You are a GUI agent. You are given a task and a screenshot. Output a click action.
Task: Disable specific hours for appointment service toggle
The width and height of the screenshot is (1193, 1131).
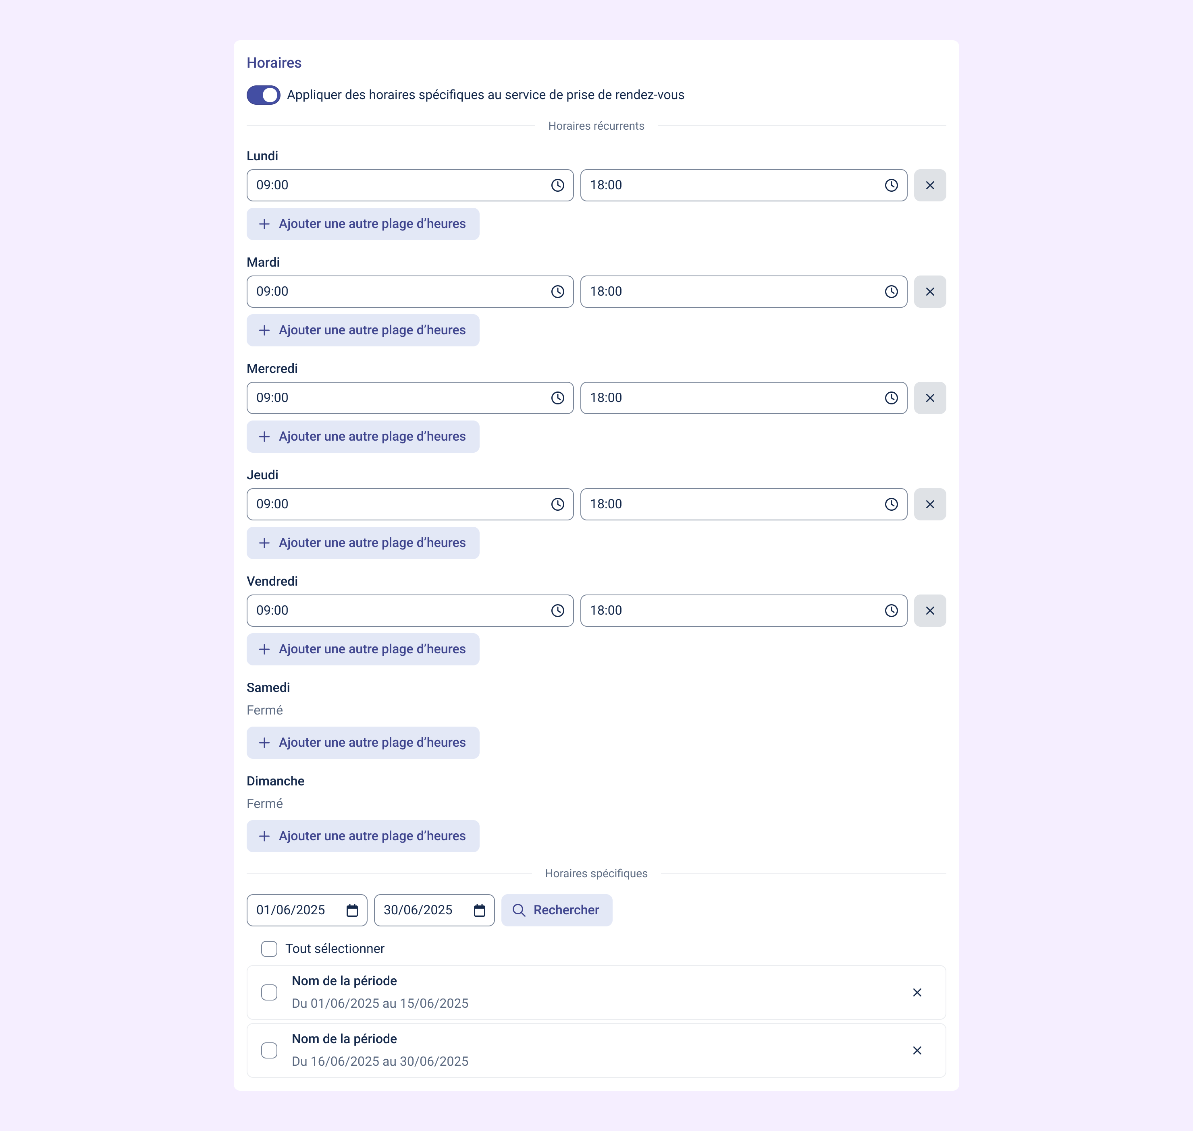click(264, 95)
